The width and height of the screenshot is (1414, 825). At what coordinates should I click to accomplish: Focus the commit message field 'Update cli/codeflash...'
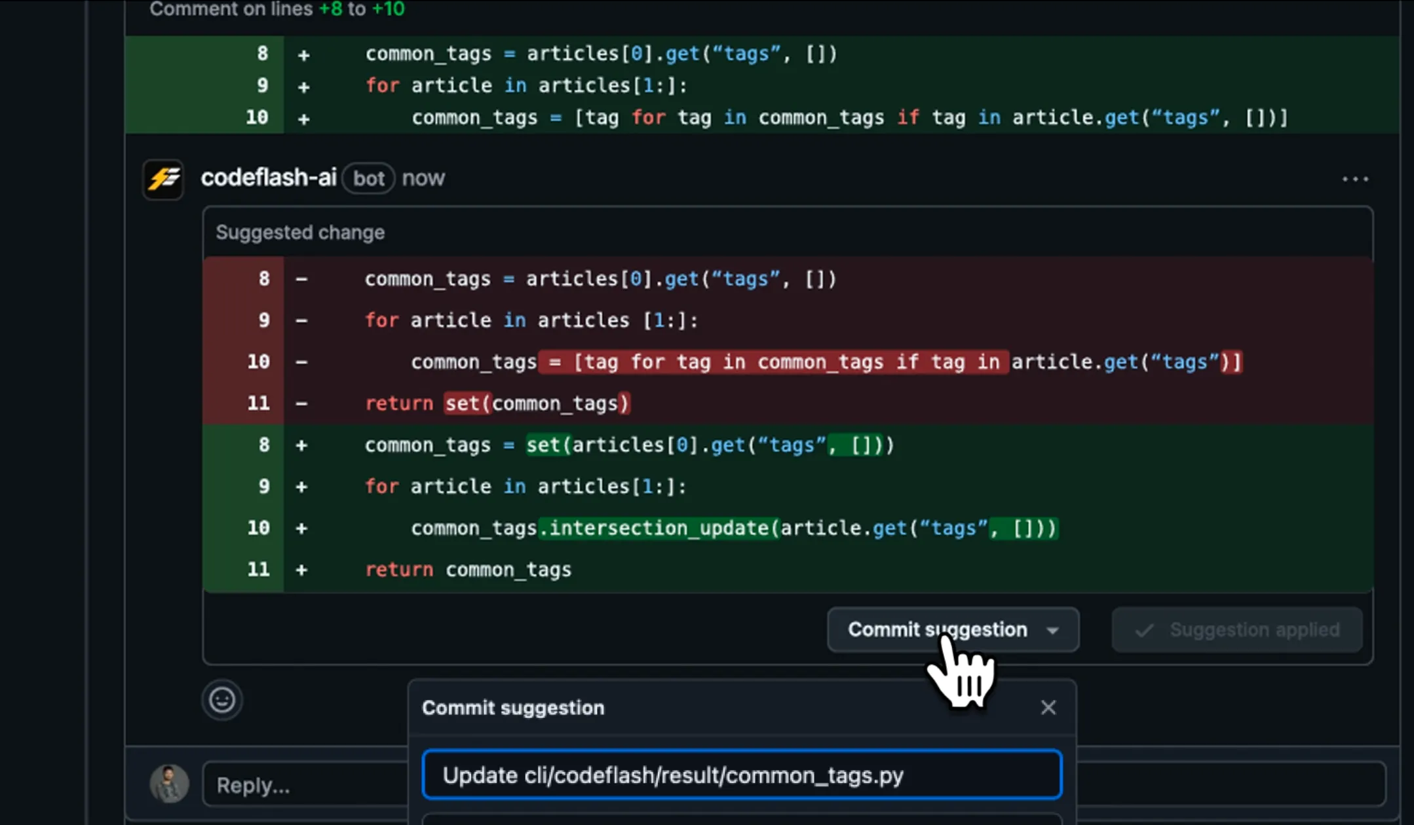point(742,775)
